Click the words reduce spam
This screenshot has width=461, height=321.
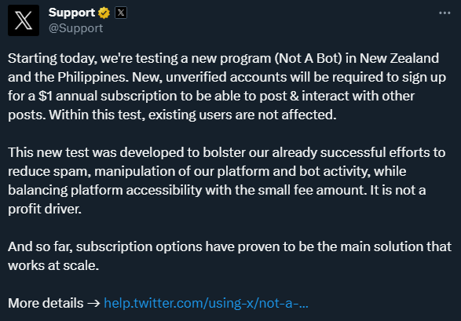point(49,172)
